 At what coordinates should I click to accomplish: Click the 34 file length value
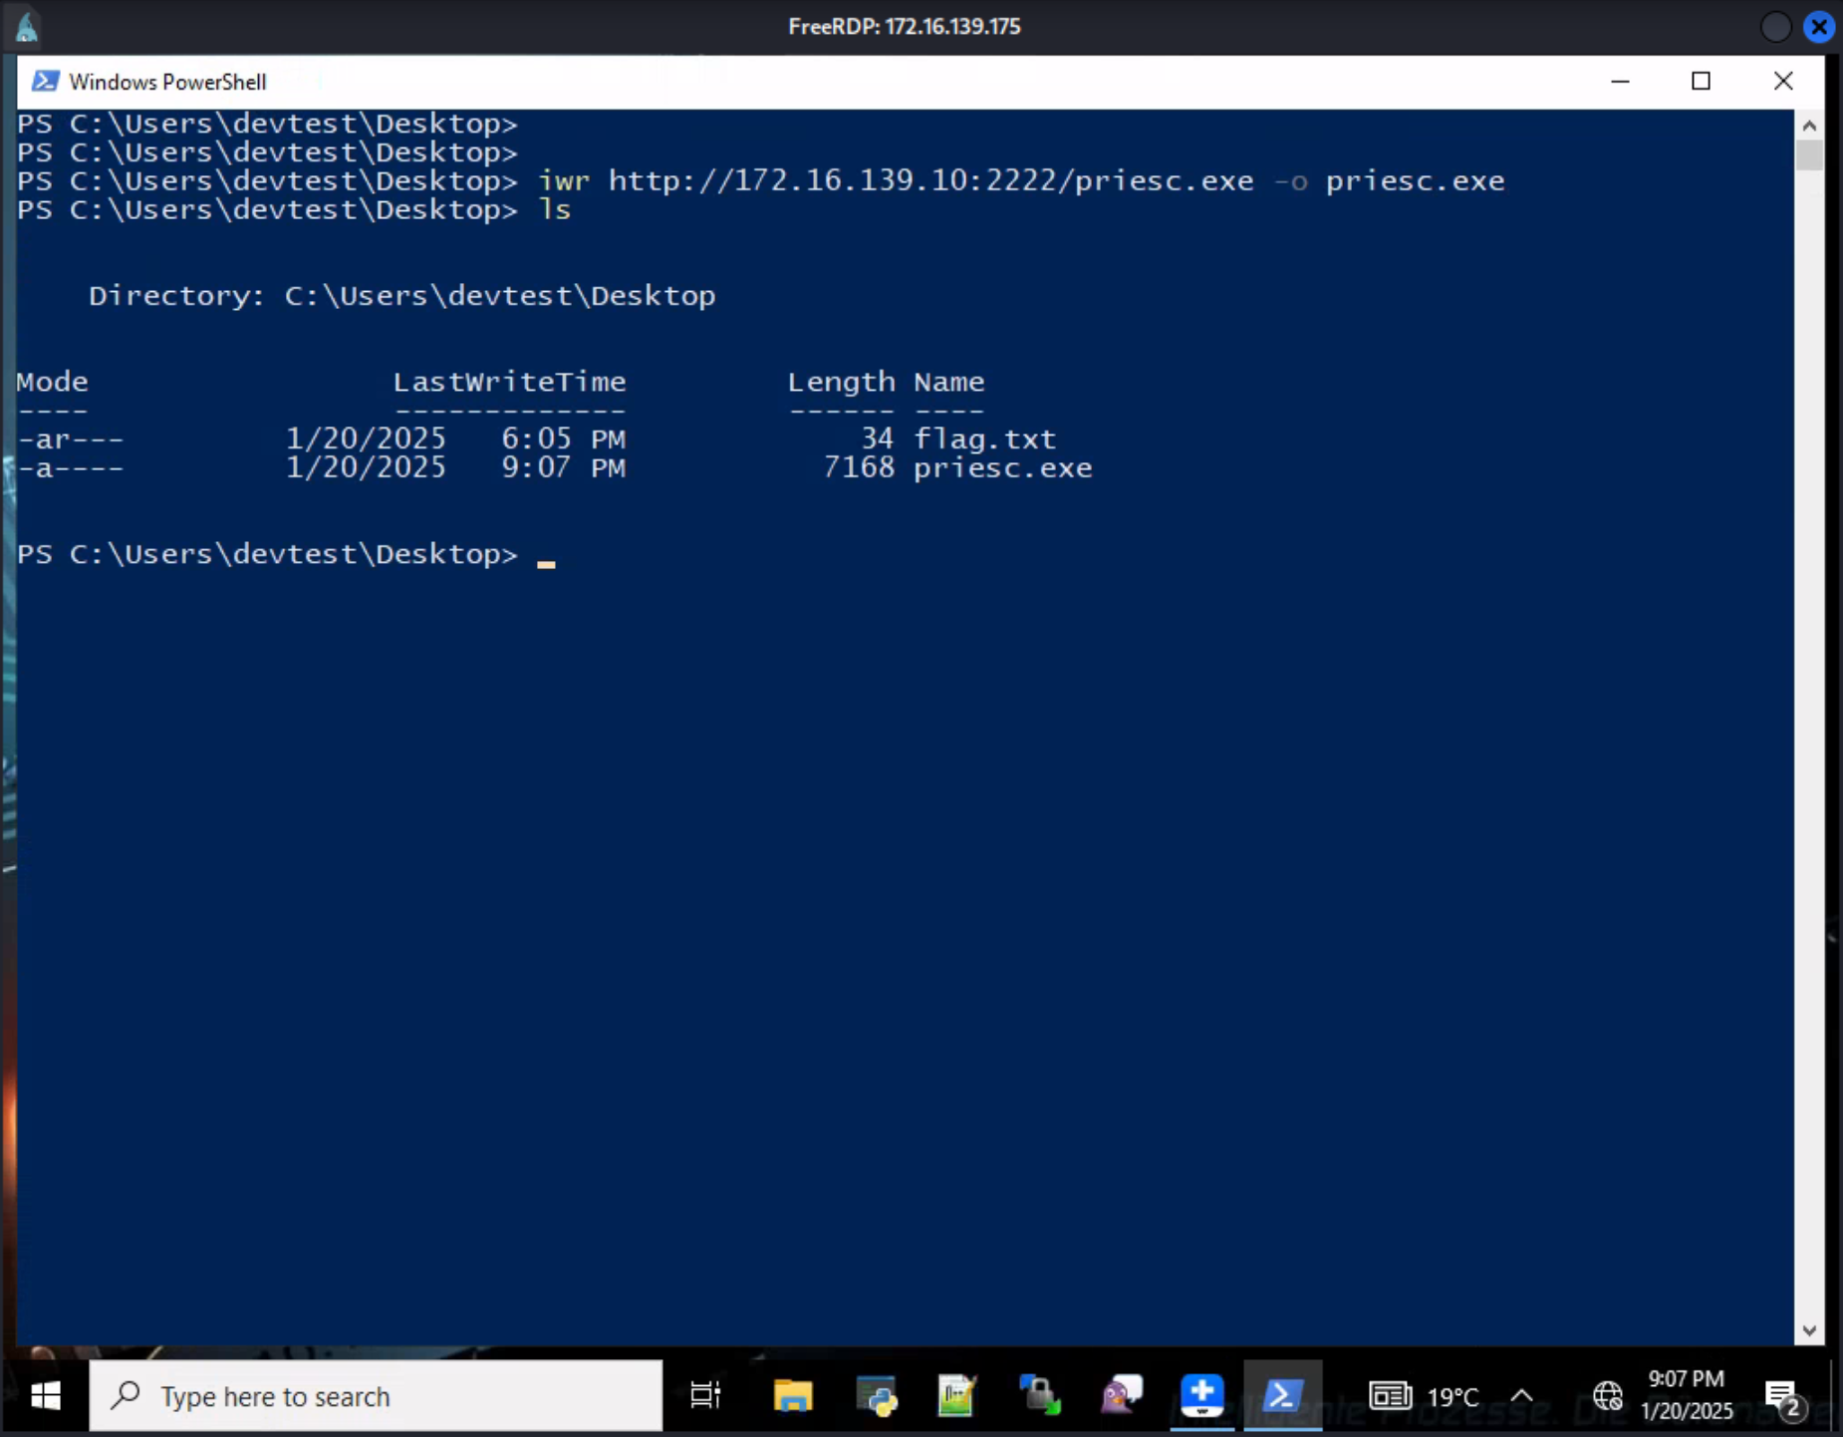[x=877, y=438]
